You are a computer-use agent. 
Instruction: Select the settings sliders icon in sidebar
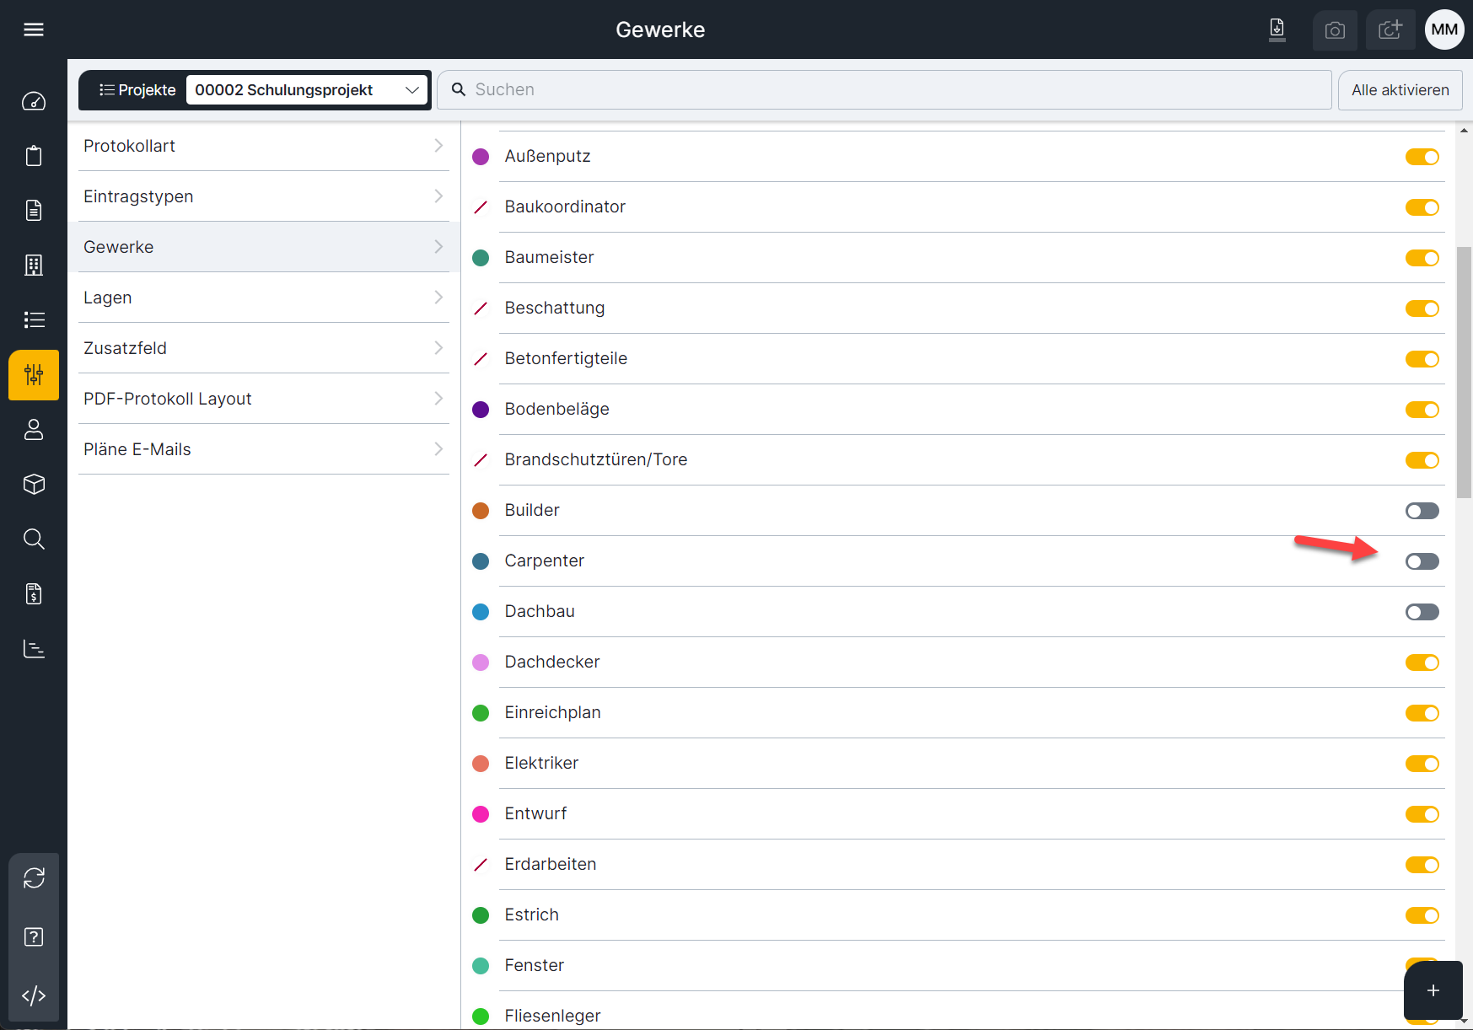click(x=34, y=375)
